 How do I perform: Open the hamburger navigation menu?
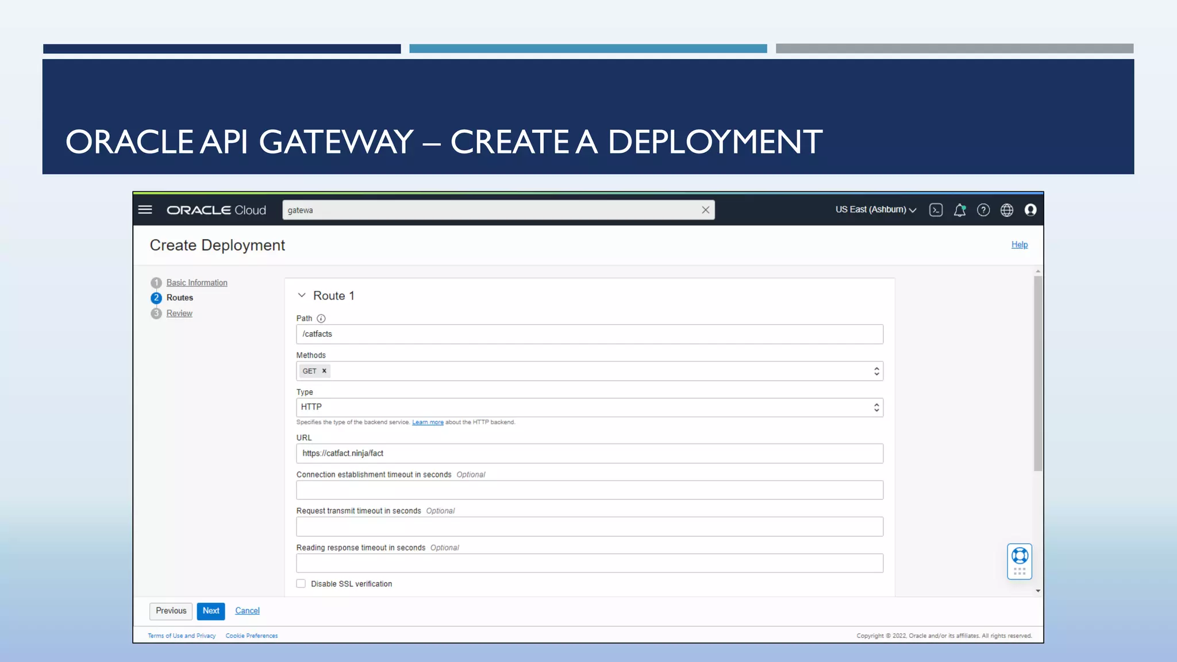[145, 210]
